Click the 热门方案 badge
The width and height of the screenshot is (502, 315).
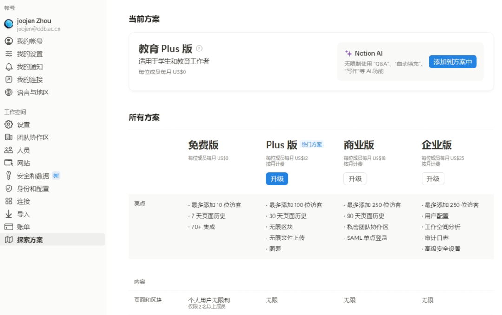[x=311, y=144]
